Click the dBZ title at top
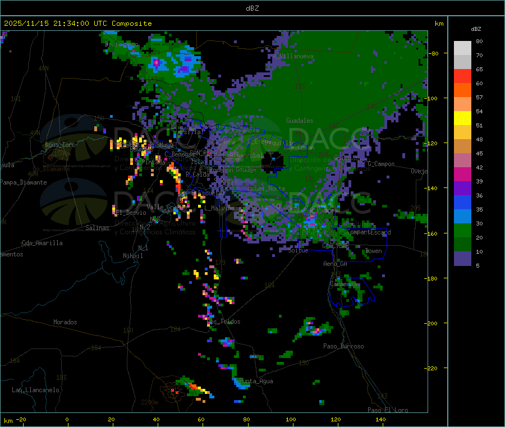 pos(252,8)
